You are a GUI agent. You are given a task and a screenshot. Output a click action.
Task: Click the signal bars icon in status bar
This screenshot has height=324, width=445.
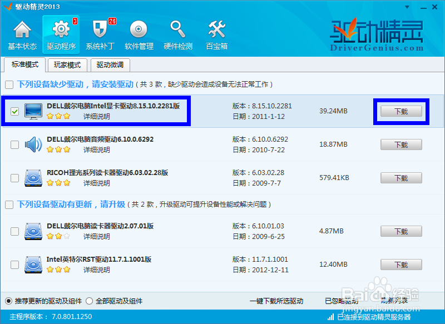330,317
